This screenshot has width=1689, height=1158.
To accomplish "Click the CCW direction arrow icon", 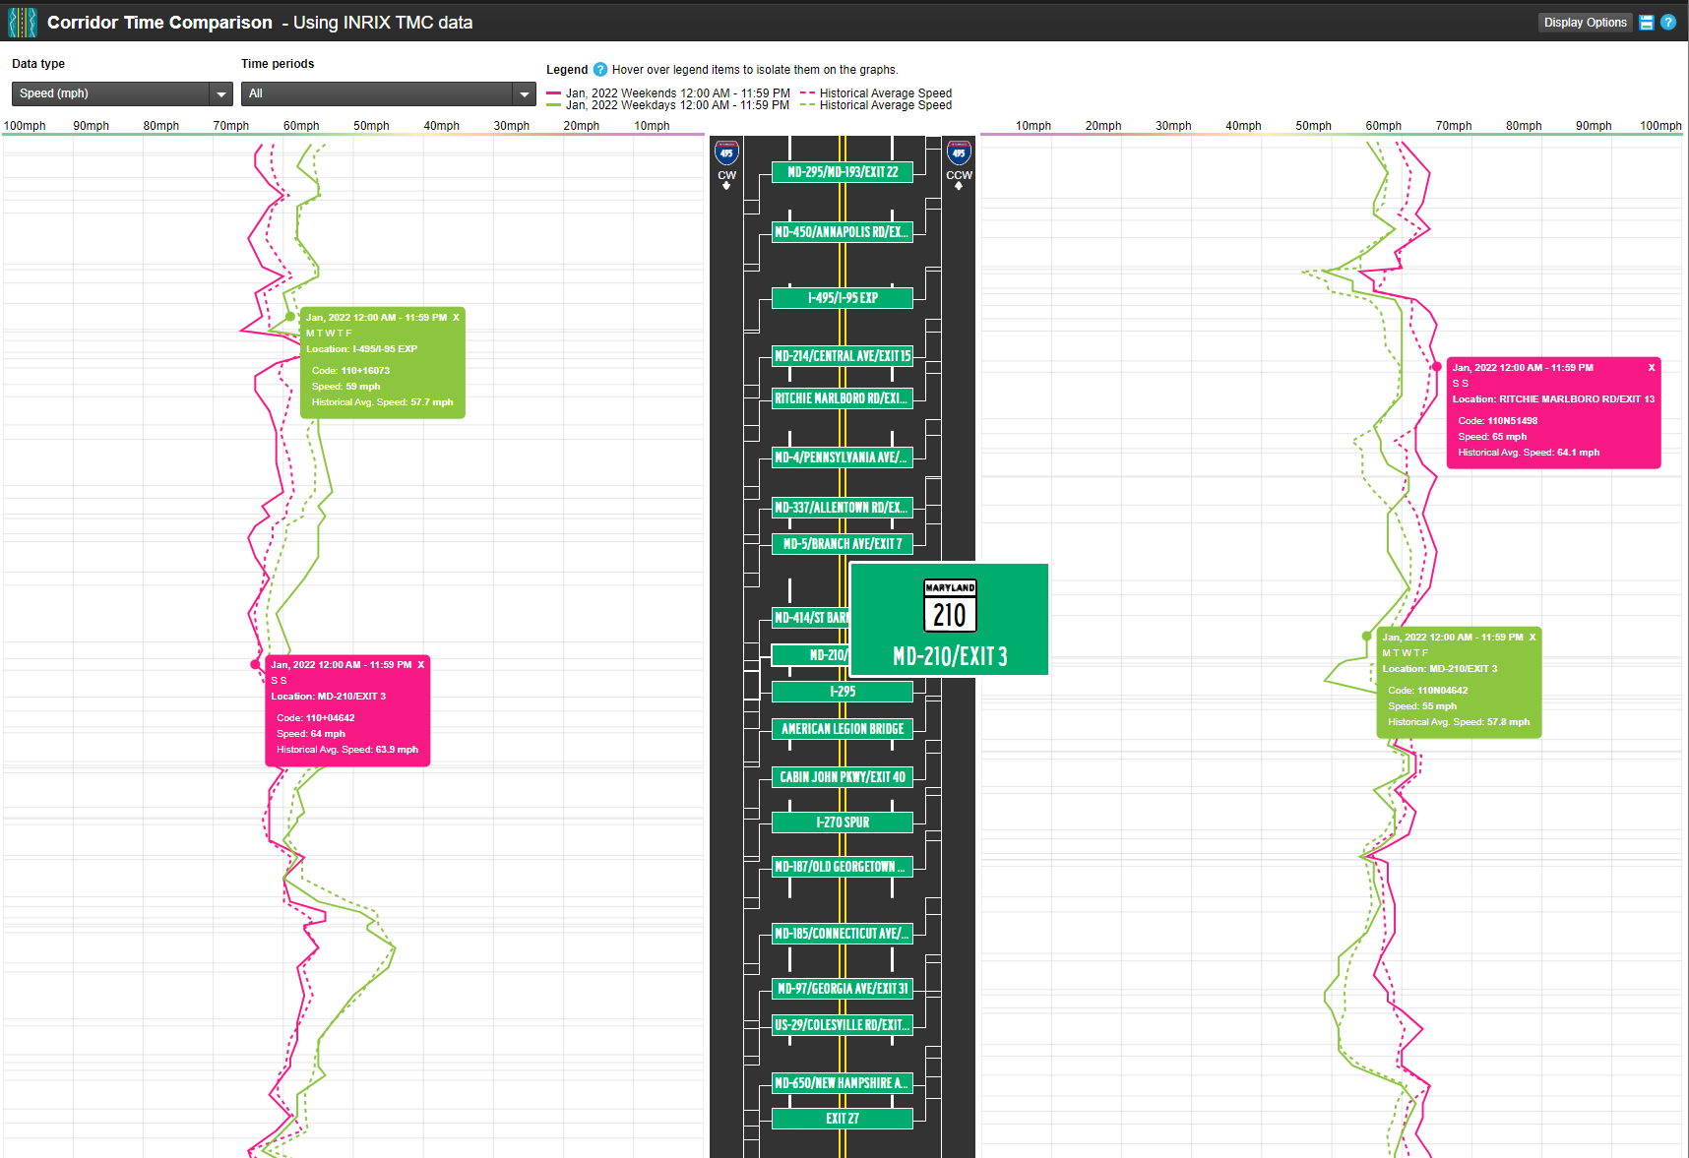I will 958,187.
